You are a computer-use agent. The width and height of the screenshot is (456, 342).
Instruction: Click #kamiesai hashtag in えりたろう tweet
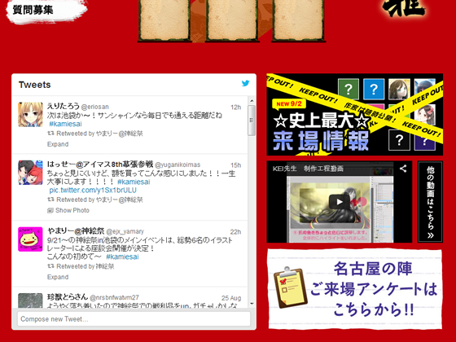[x=65, y=124]
